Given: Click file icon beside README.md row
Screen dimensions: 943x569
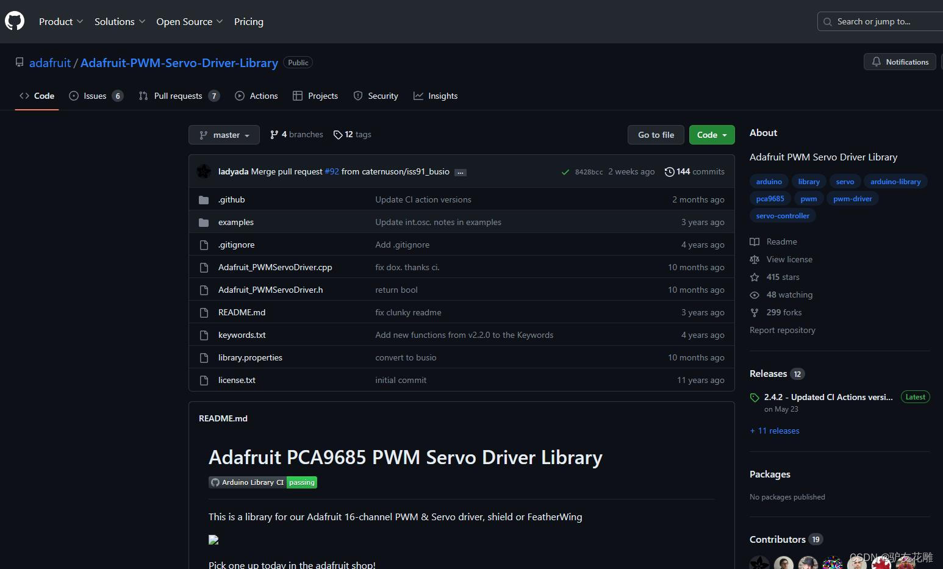Looking at the screenshot, I should click(x=204, y=313).
